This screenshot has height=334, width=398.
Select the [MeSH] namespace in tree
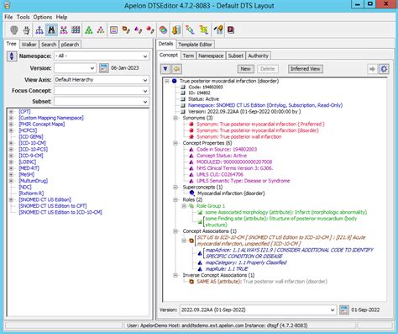pyautogui.click(x=27, y=174)
